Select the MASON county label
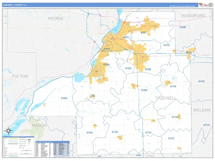 [39, 125]
